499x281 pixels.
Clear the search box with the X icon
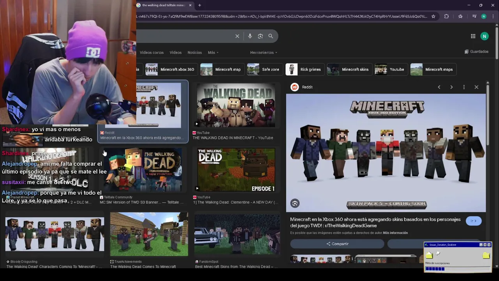point(237,36)
